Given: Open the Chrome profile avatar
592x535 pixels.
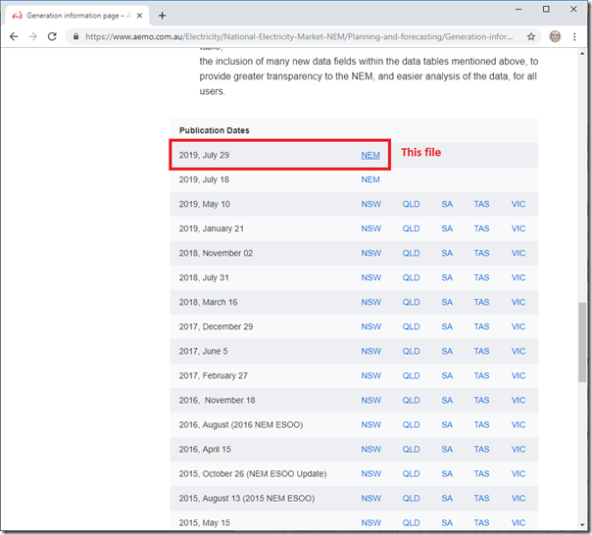Looking at the screenshot, I should (x=555, y=36).
